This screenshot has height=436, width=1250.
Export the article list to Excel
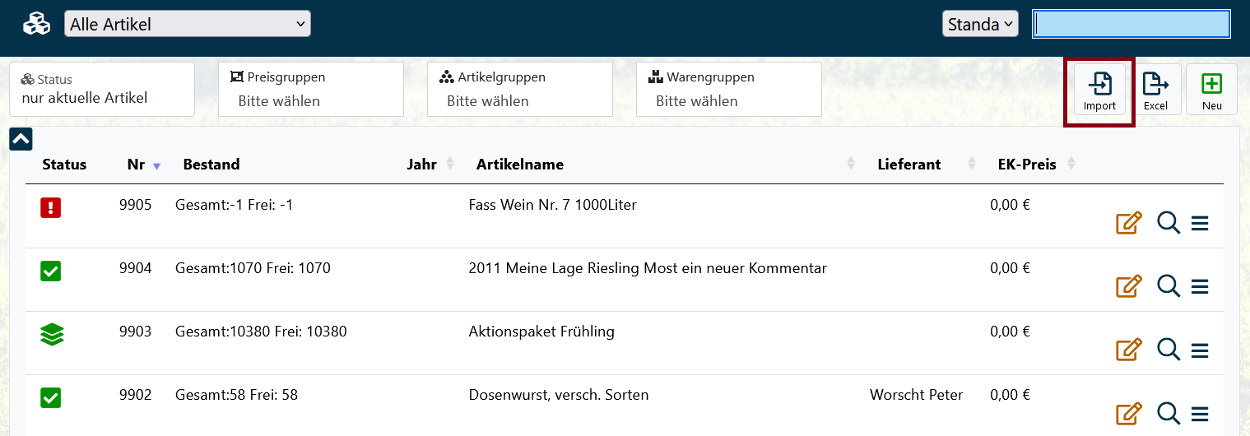coord(1155,89)
